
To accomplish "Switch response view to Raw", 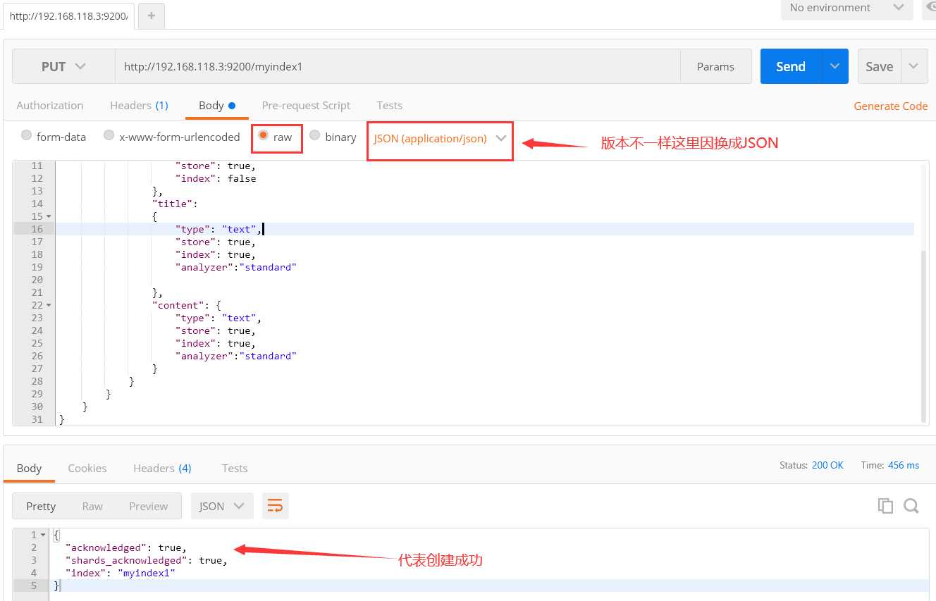I will tap(92, 506).
